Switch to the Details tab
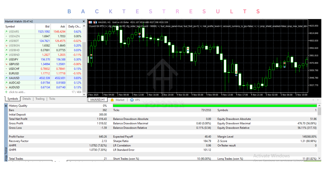Image resolution: width=327 pixels, height=184 pixels. [x=27, y=99]
